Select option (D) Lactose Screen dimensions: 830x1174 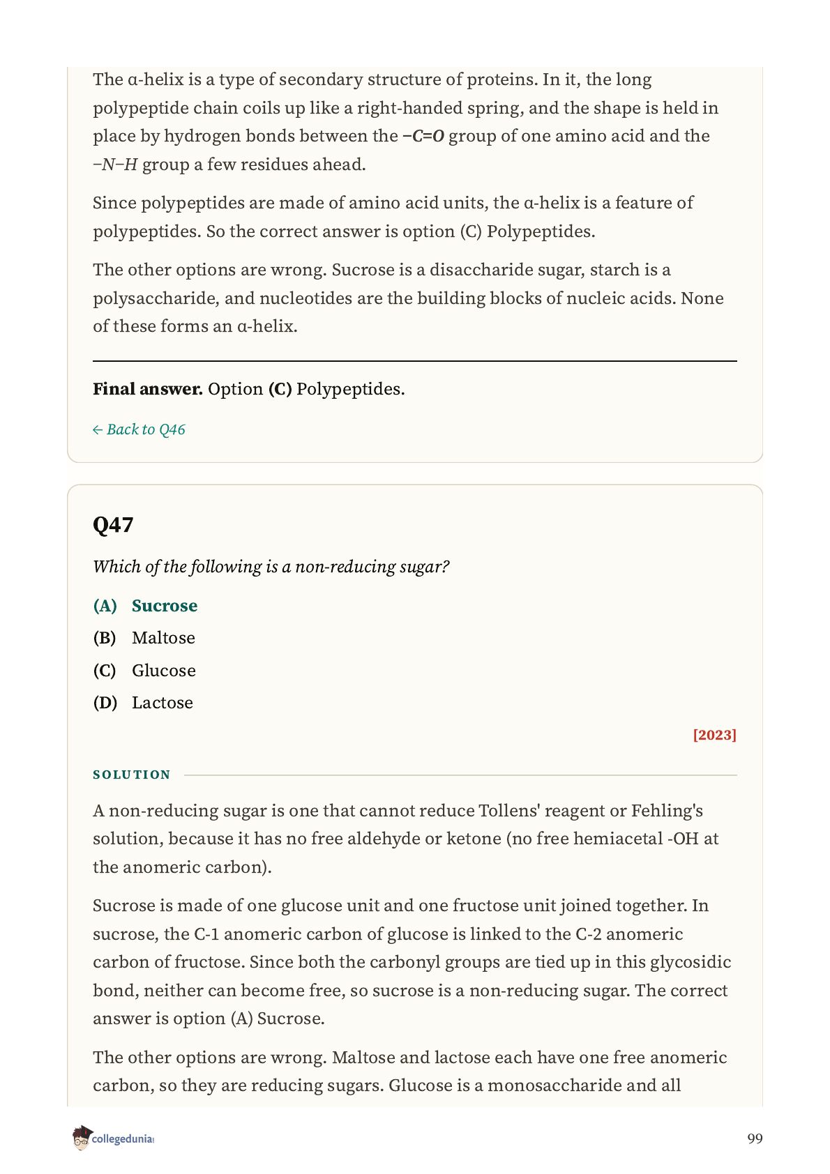[143, 703]
